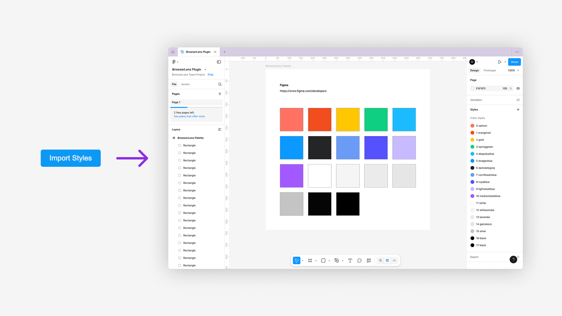Click the user avatar icon
Image resolution: width=562 pixels, height=316 pixels.
[x=472, y=62]
